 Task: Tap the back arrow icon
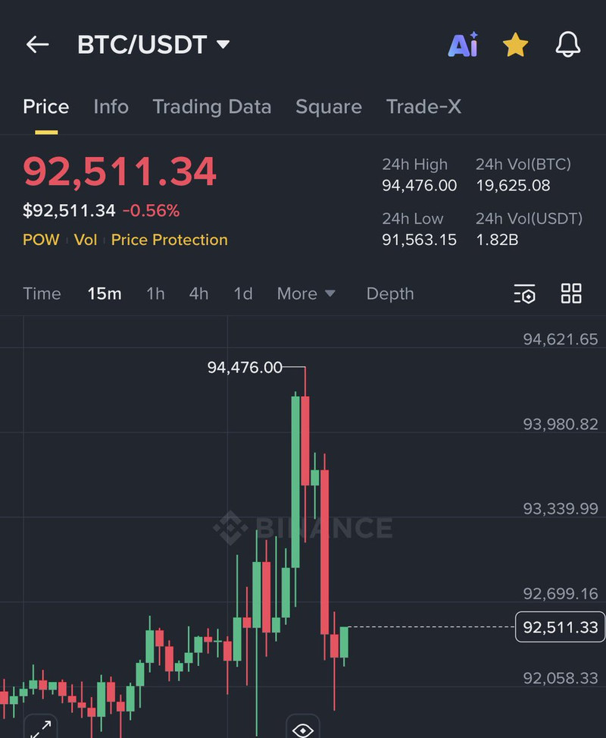[x=37, y=45]
